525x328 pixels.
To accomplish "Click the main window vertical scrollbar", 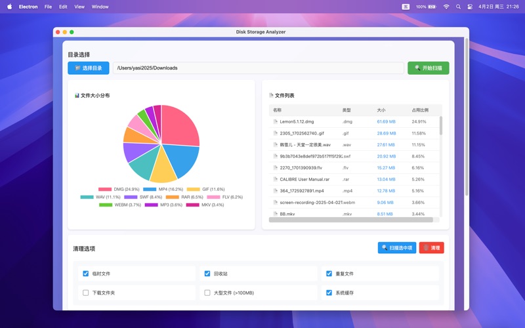I will (x=467, y=117).
